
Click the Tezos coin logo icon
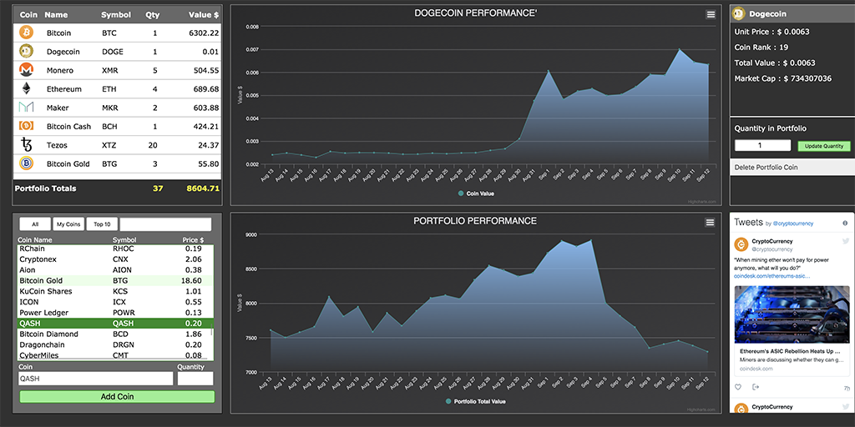(26, 145)
